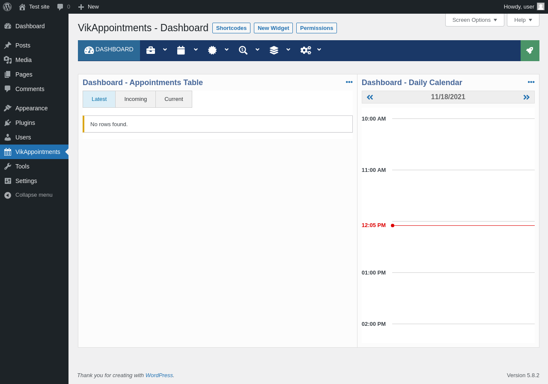548x384 pixels.
Task: Click the 01:00 PM time label
Action: coord(374,273)
